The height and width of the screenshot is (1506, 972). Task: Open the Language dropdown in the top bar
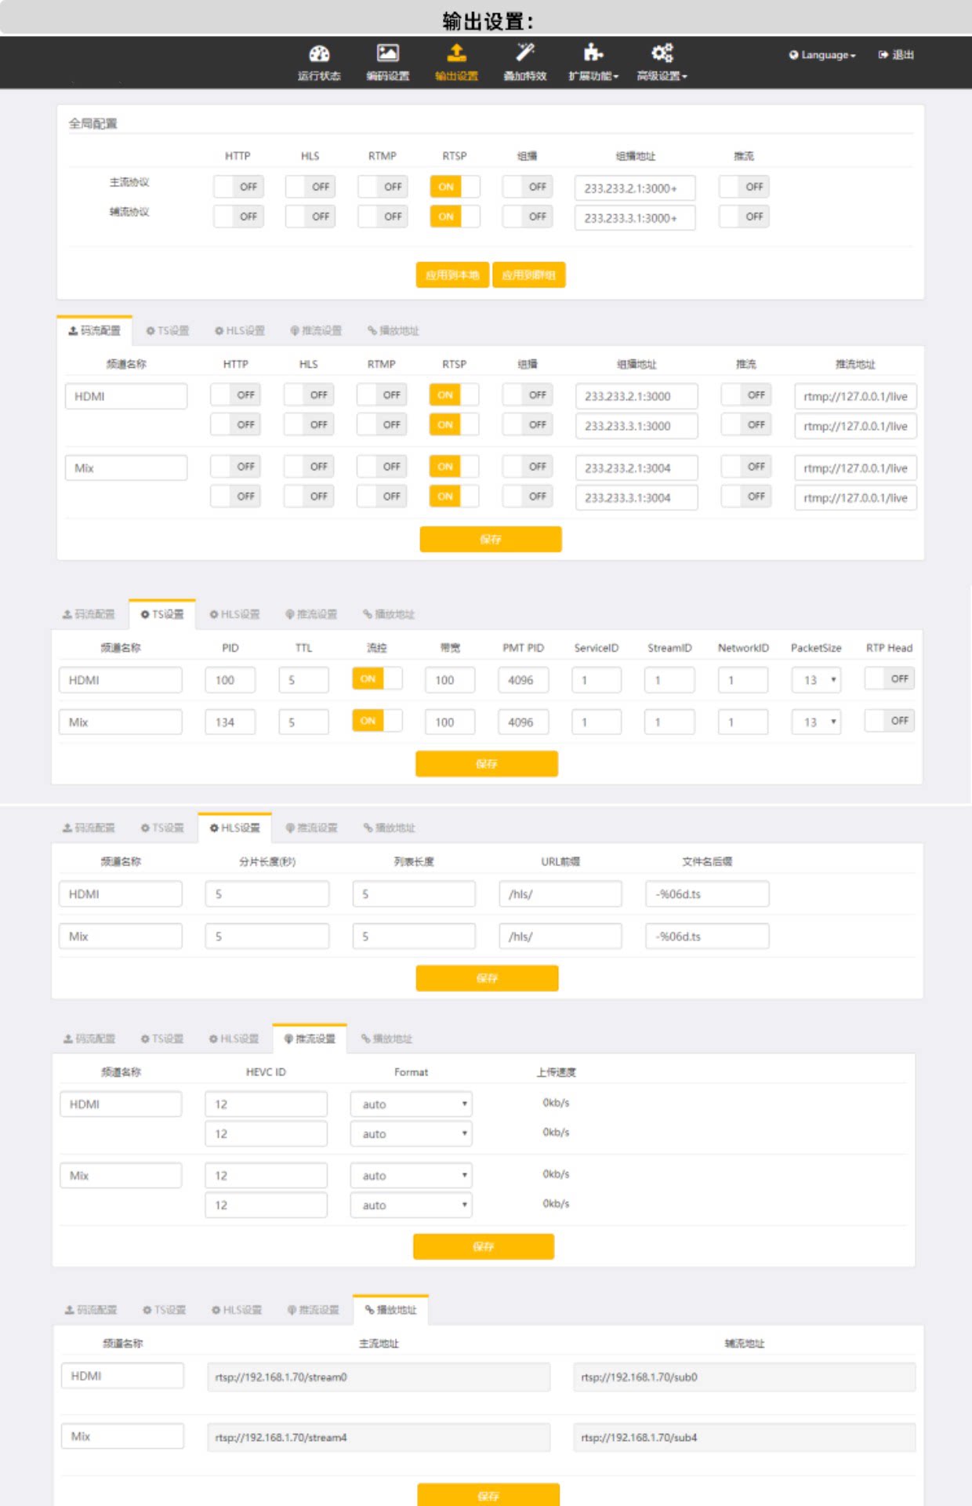822,55
